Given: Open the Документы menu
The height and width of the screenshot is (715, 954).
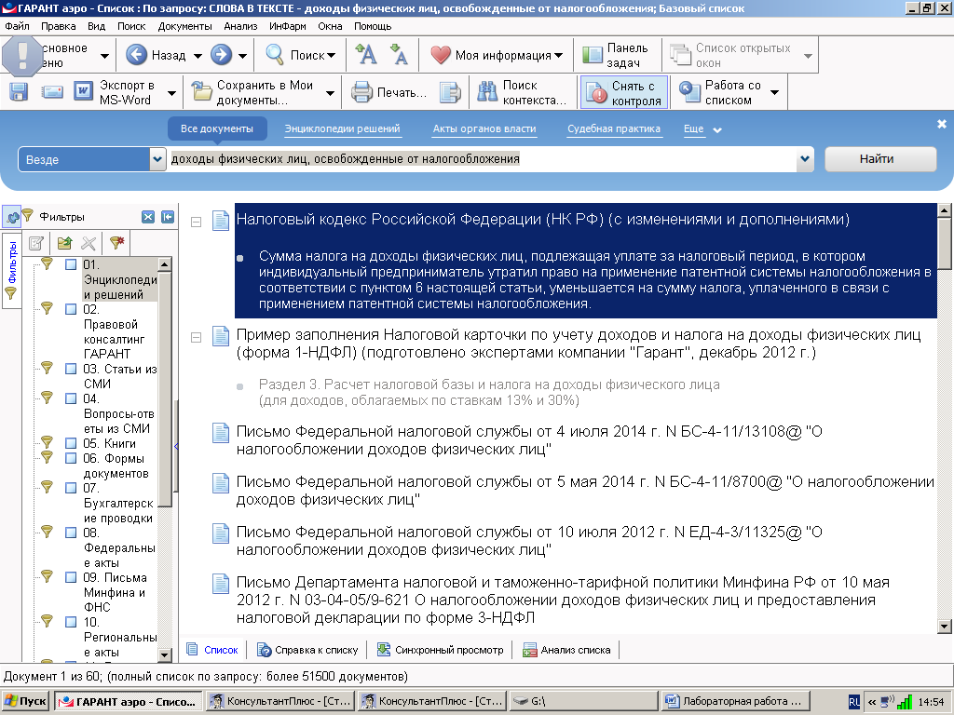Looking at the screenshot, I should click(x=185, y=26).
